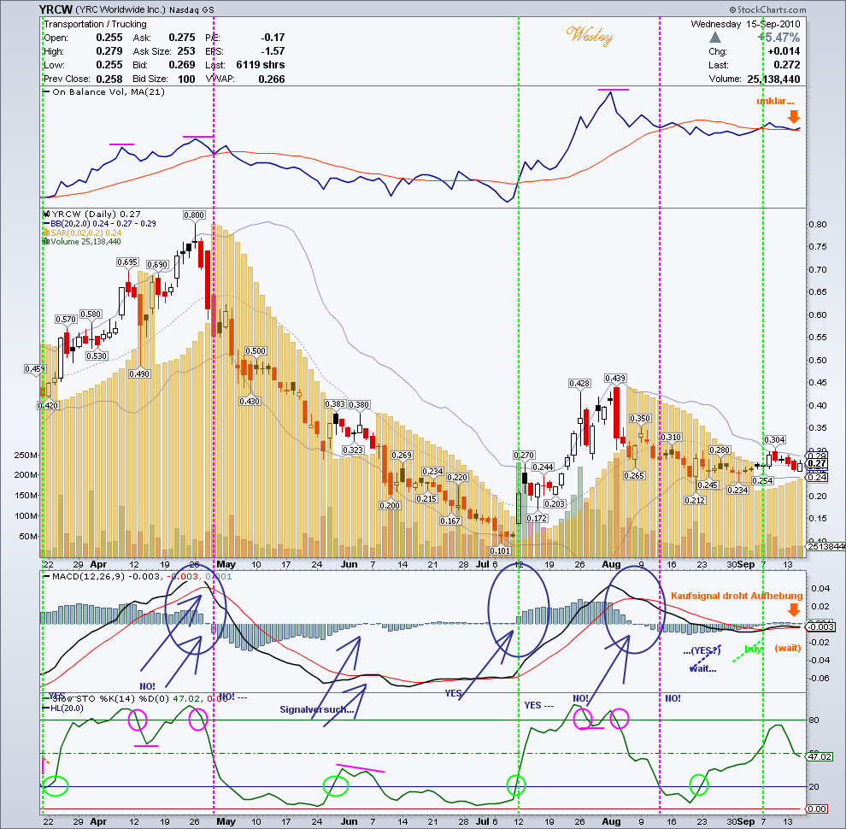846x829 pixels.
Task: Select the Chg value +0.014
Action: click(784, 51)
